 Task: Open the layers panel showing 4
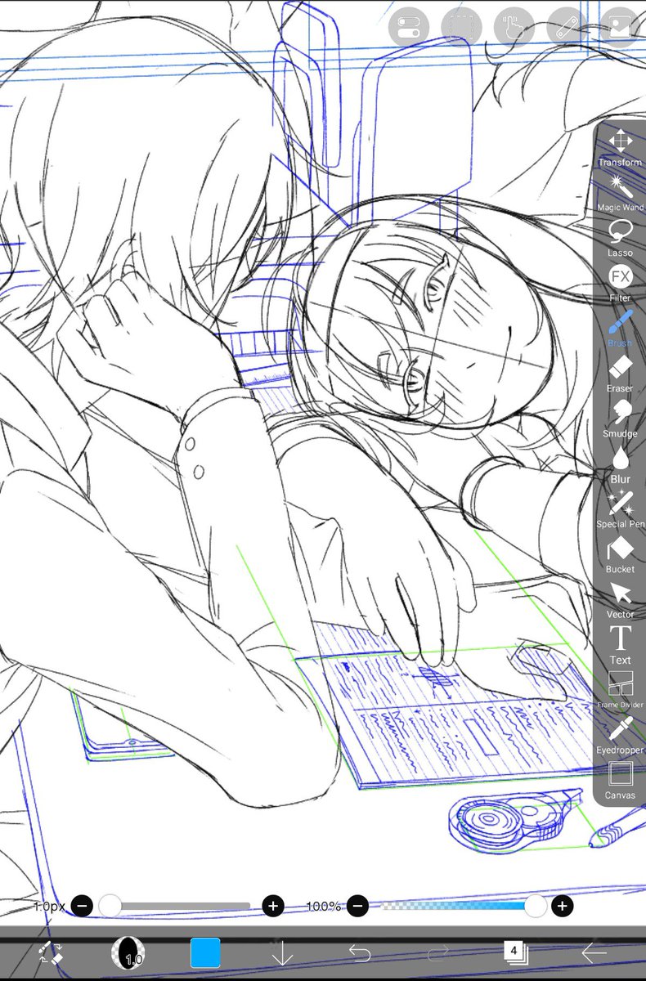coord(515,952)
